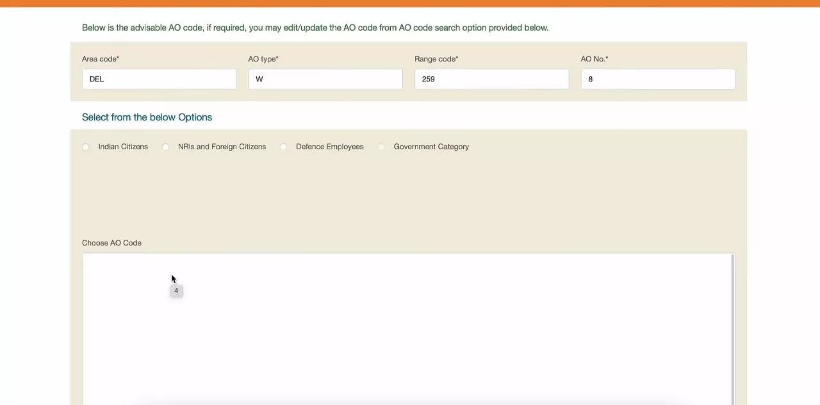Click the Choose AO Code label
The image size is (820, 405).
pyautogui.click(x=111, y=243)
